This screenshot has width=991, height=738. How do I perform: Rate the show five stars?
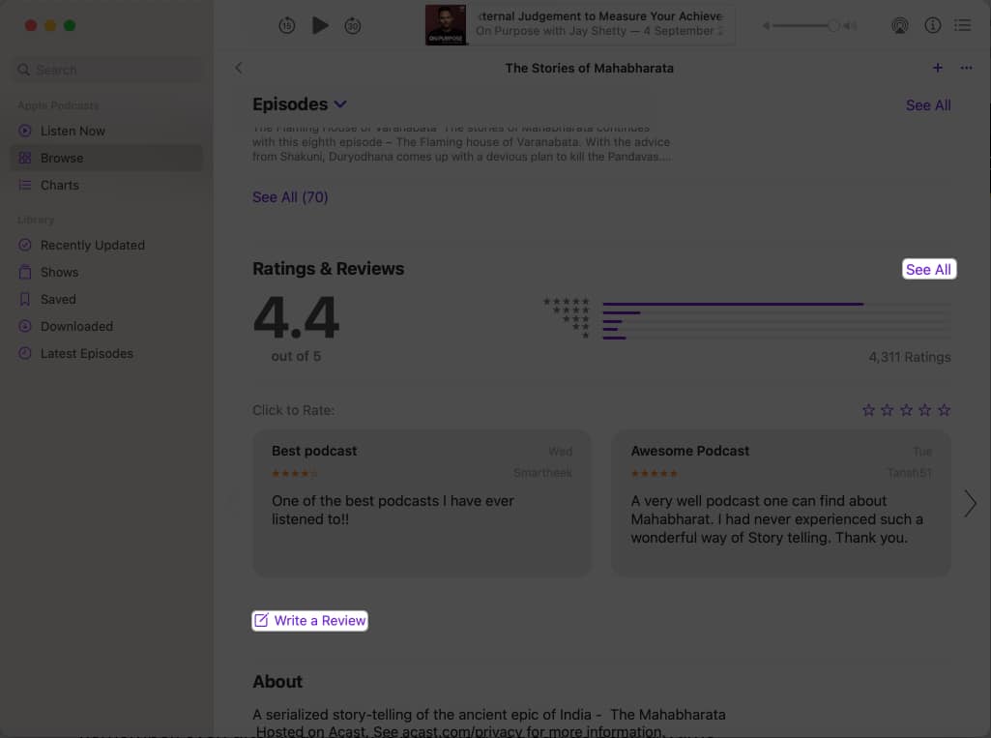[944, 410]
